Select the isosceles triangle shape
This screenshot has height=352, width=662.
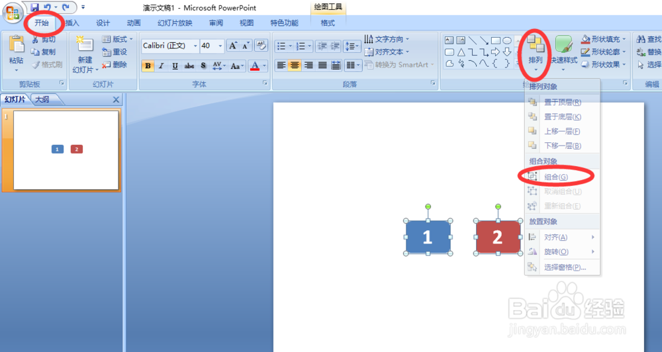click(461, 52)
